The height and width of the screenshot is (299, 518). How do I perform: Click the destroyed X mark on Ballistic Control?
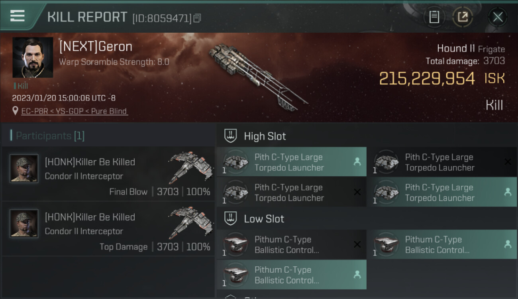click(x=357, y=244)
